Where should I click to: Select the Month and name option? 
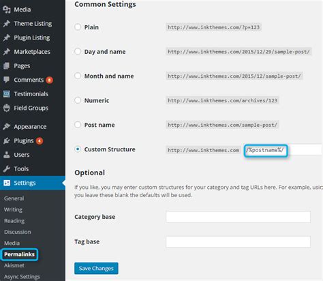[x=78, y=76]
